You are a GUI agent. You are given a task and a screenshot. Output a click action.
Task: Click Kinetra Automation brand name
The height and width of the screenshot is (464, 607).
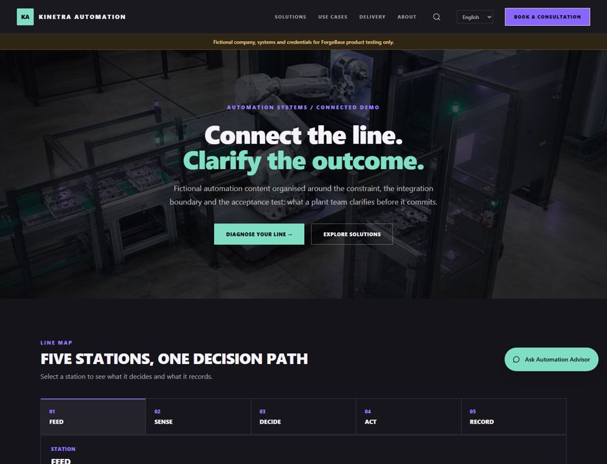82,17
